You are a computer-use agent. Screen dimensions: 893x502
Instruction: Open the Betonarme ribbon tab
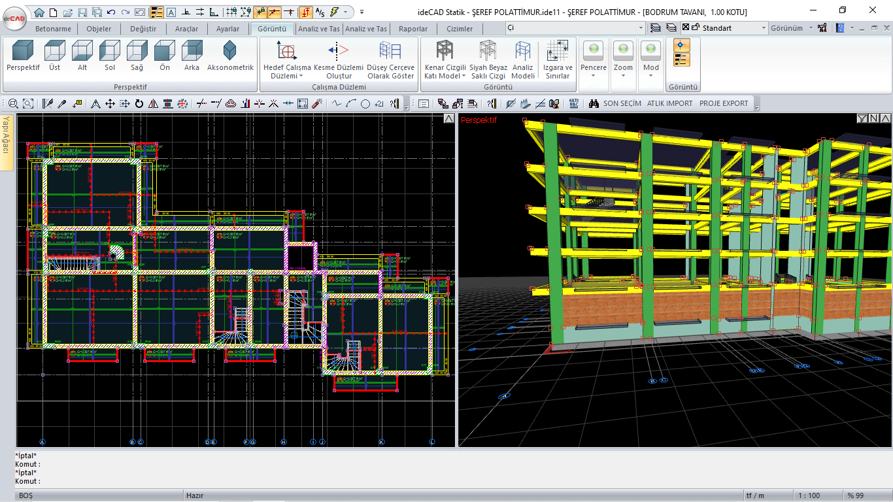[x=53, y=29]
